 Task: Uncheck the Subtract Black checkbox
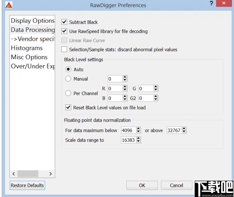click(x=64, y=22)
